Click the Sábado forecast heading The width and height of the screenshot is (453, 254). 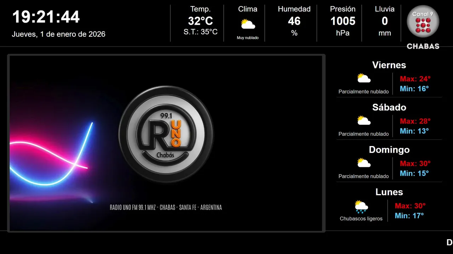(x=389, y=107)
